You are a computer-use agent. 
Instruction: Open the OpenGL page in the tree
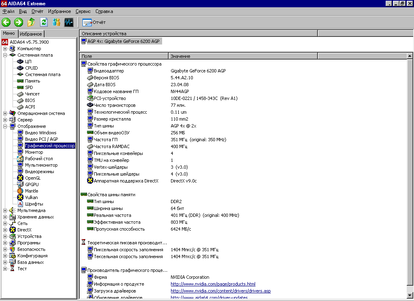[32, 178]
